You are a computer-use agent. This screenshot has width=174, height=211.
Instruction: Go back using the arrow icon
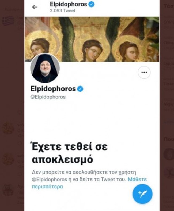pyautogui.click(x=35, y=7)
